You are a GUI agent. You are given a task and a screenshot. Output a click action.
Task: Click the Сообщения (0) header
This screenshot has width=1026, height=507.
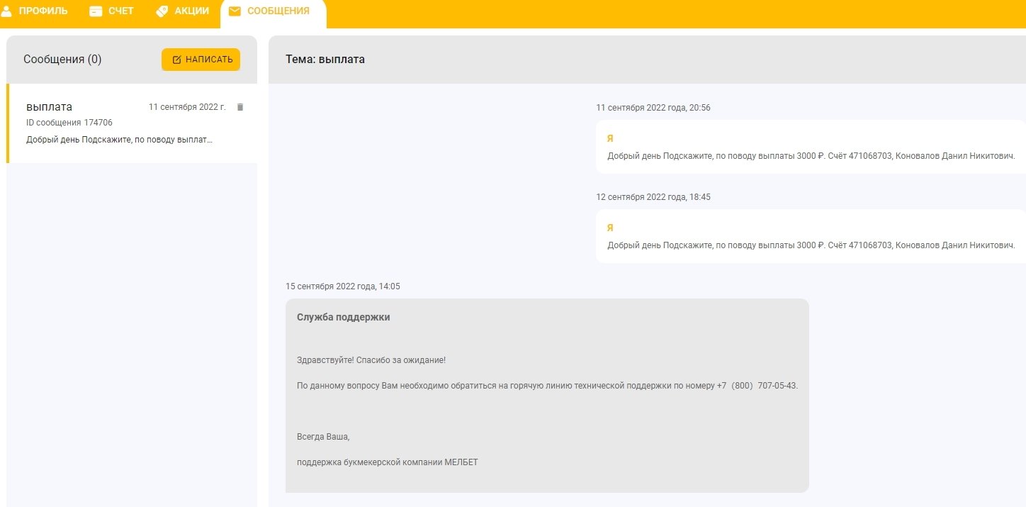point(62,60)
